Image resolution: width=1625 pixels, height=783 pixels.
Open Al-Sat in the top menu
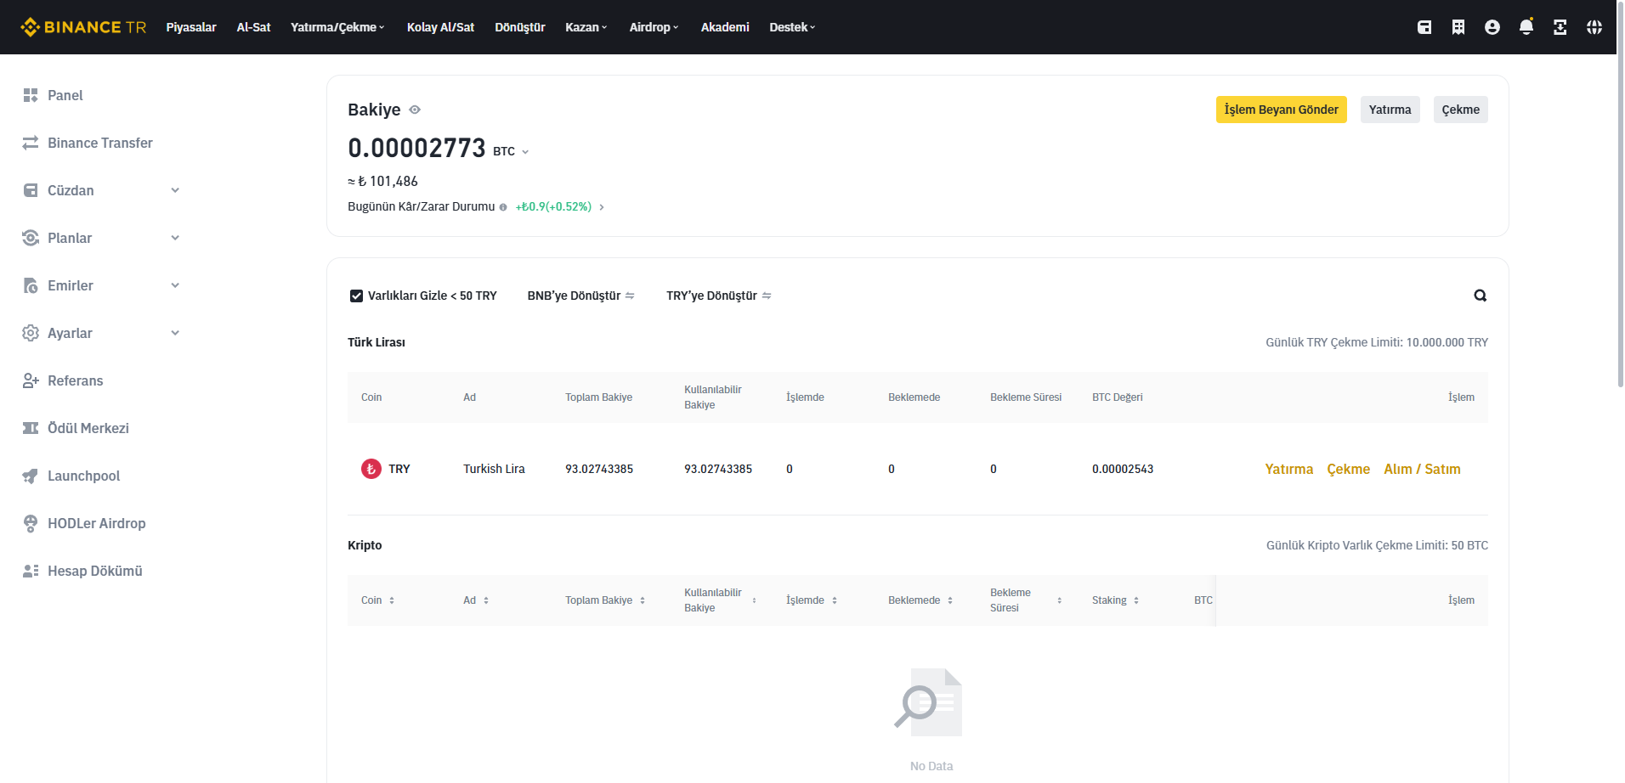tap(253, 27)
